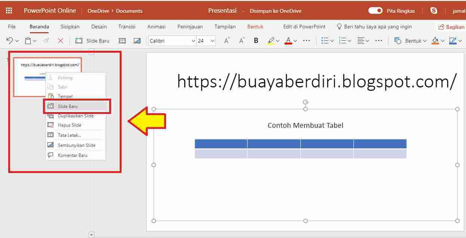Expand the Undo dropdown arrow
The image size is (466, 238).
[x=17, y=41]
